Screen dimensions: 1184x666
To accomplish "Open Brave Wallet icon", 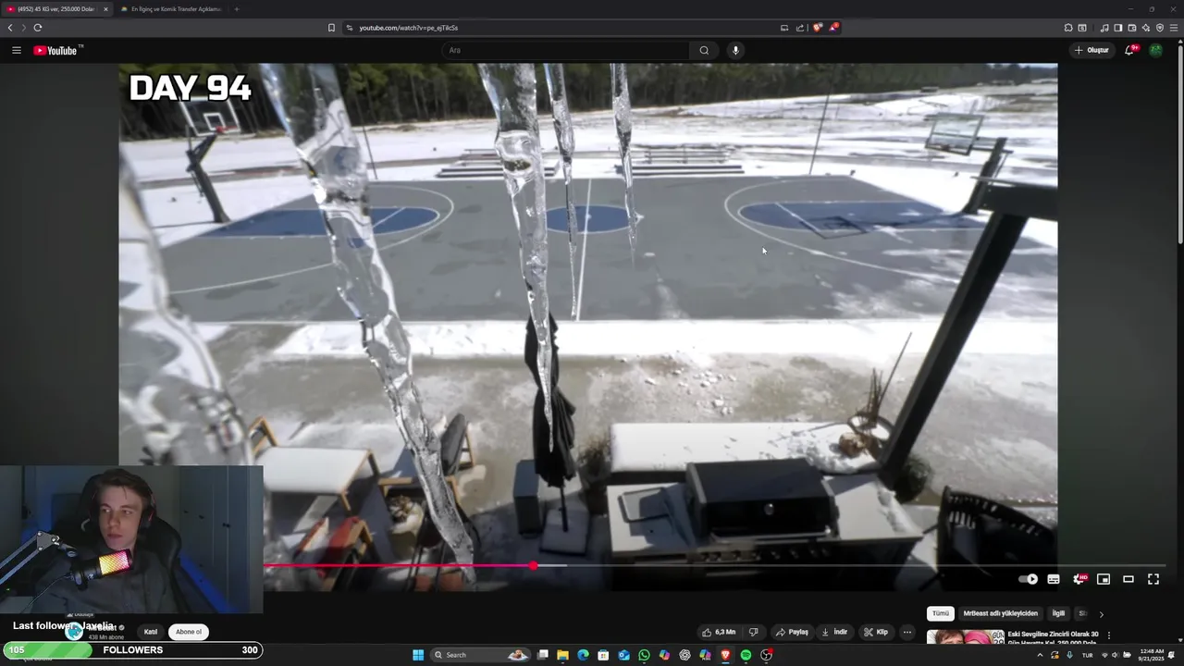I will click(x=1132, y=28).
